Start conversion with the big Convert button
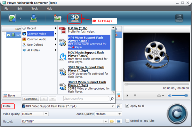The width and height of the screenshot is (192, 127). click(x=177, y=114)
